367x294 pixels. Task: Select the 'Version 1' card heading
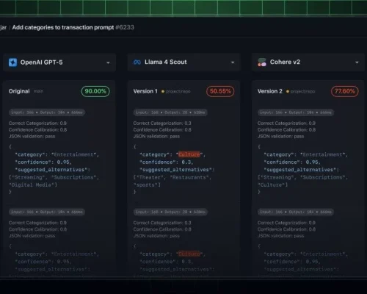point(145,91)
